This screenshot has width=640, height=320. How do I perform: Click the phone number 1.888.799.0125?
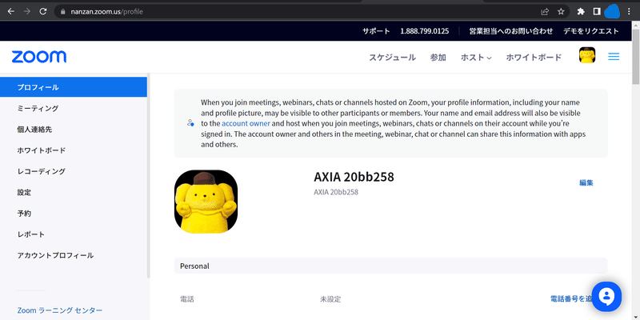tap(425, 31)
